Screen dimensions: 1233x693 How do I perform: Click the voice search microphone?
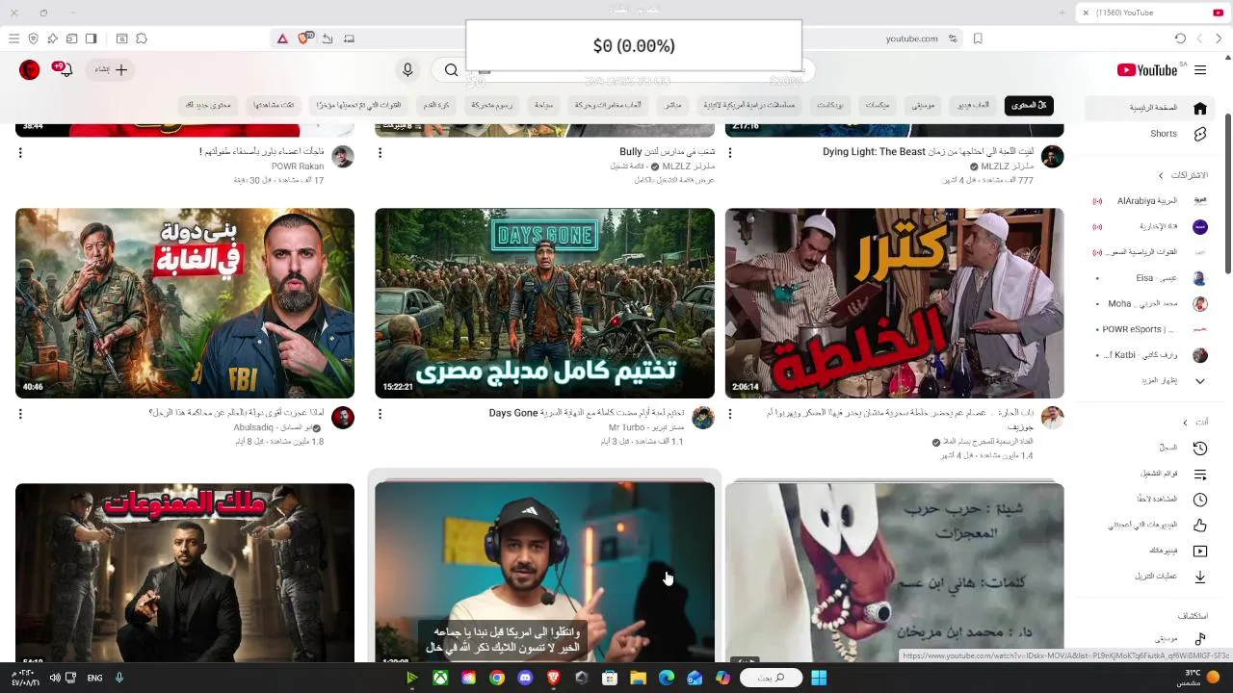(x=407, y=69)
